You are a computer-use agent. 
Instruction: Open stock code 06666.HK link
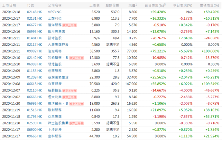[x=34, y=97]
